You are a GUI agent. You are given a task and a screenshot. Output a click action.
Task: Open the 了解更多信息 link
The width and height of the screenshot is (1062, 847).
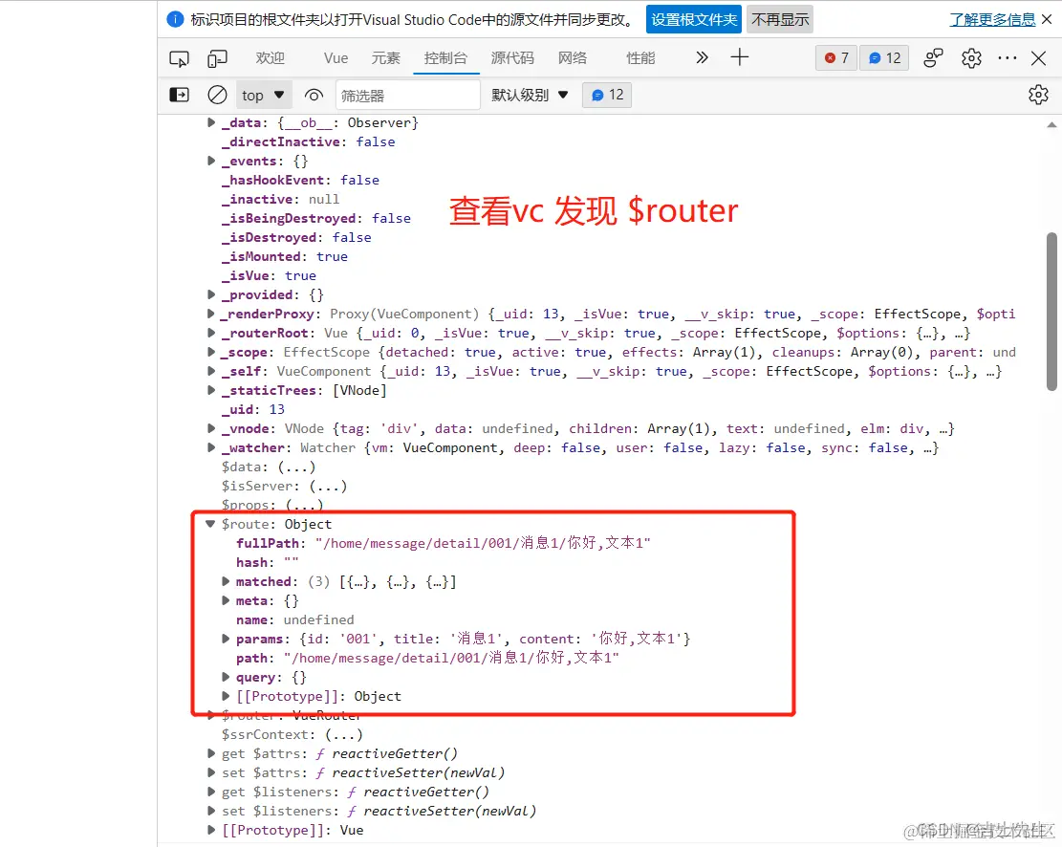(992, 20)
